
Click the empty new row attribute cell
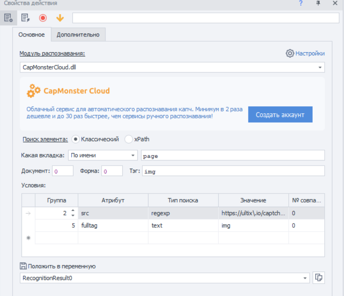pyautogui.click(x=113, y=238)
